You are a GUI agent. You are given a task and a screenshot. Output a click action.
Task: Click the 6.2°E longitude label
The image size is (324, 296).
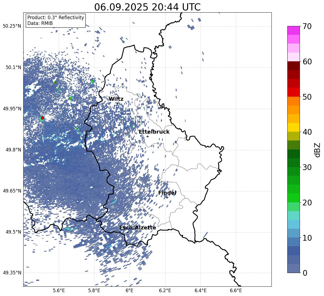(165, 291)
